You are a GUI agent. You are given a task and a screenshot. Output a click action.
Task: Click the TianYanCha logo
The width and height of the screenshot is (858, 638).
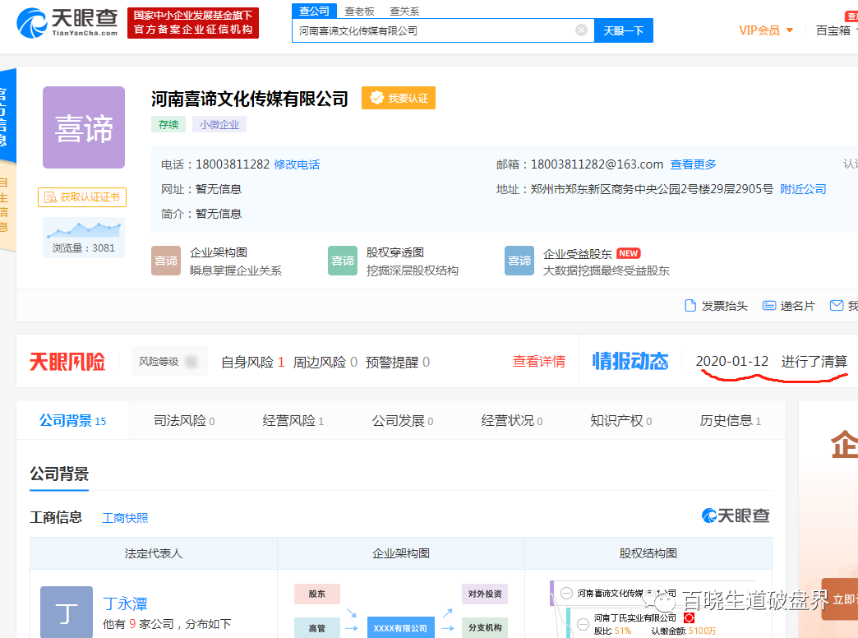click(x=67, y=23)
